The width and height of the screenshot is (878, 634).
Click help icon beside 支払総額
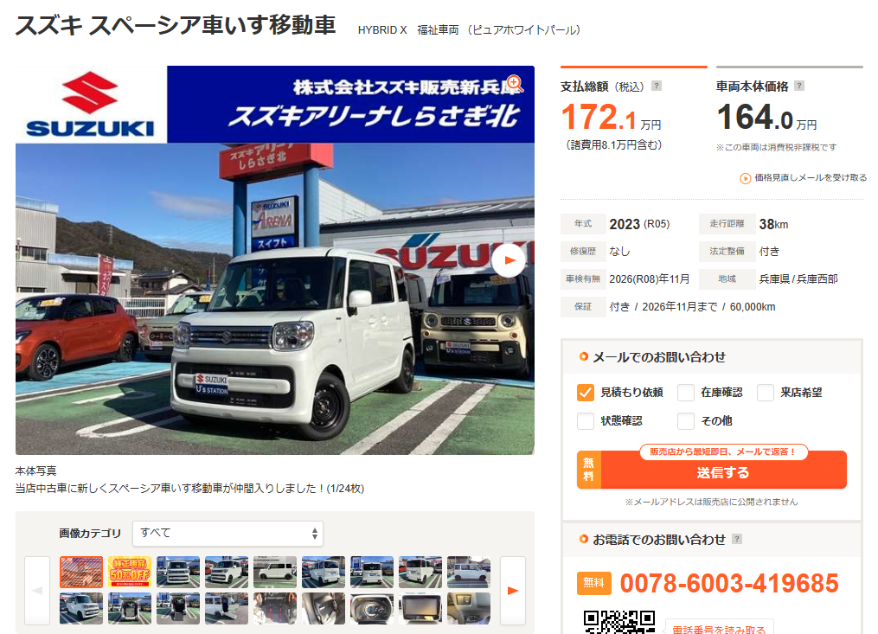657,86
